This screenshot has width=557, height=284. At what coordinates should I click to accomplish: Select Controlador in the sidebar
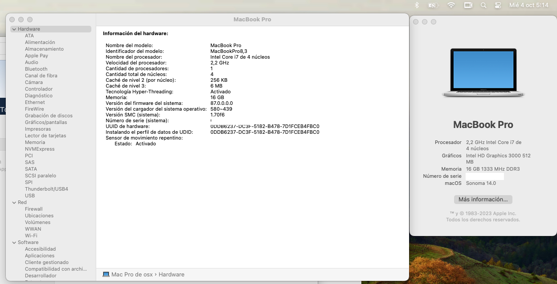[x=39, y=89]
